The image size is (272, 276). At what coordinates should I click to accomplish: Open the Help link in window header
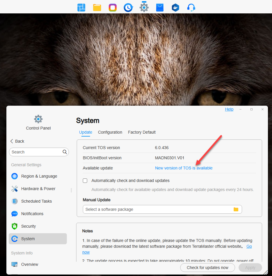pyautogui.click(x=229, y=109)
